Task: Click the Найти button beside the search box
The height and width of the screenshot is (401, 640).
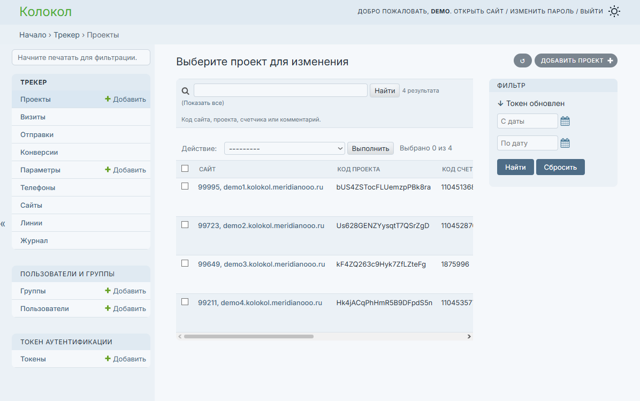Action: pyautogui.click(x=385, y=90)
